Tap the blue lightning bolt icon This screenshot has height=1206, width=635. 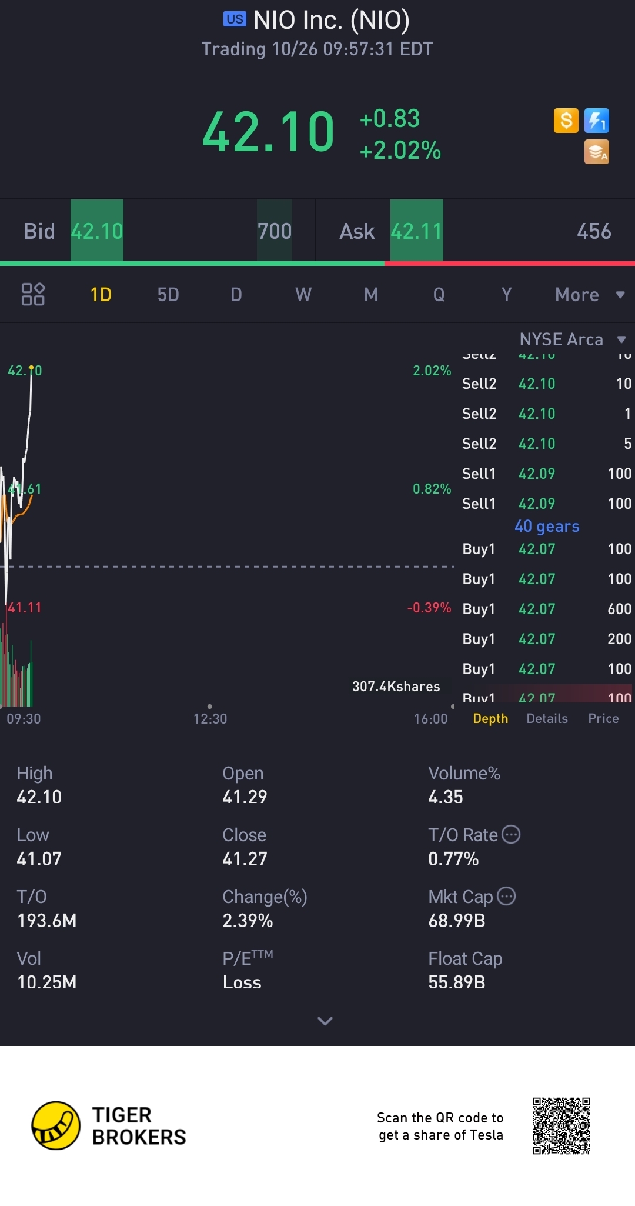(597, 121)
